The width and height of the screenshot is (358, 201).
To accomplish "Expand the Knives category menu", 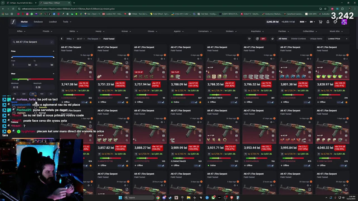I will coord(126,31).
